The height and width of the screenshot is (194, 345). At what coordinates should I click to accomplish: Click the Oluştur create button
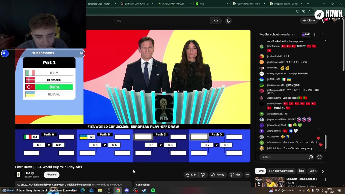click(x=309, y=21)
